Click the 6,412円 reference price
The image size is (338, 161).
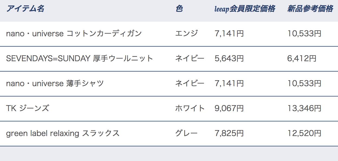pos(302,58)
